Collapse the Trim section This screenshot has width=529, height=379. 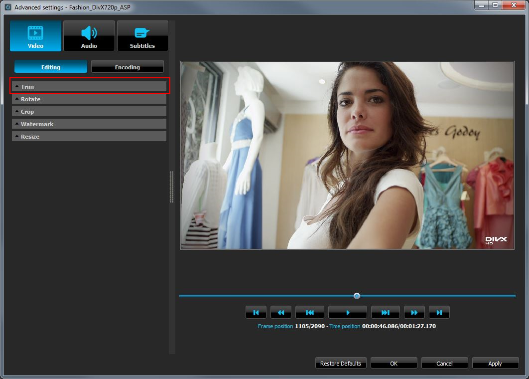point(89,86)
